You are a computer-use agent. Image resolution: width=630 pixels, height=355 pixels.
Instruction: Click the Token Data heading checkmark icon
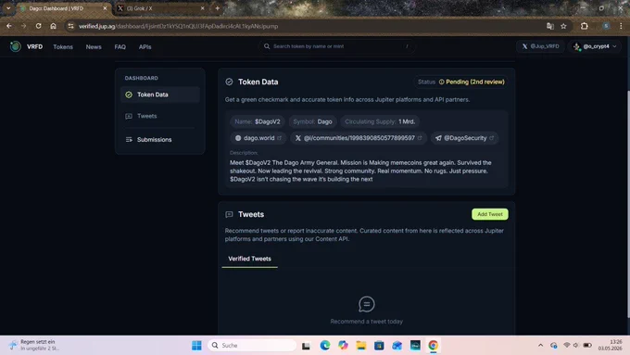coord(229,82)
